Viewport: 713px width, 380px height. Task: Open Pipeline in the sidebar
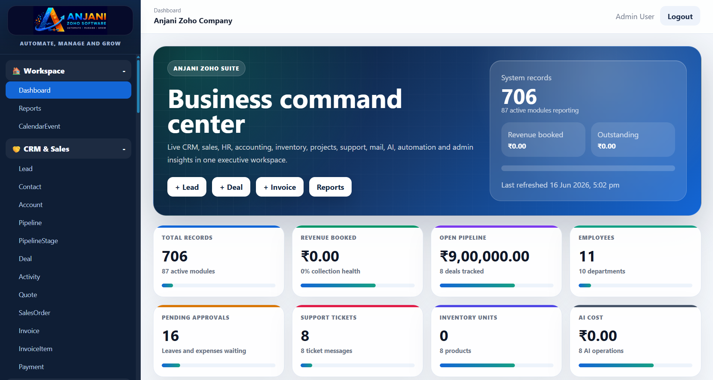click(68, 223)
